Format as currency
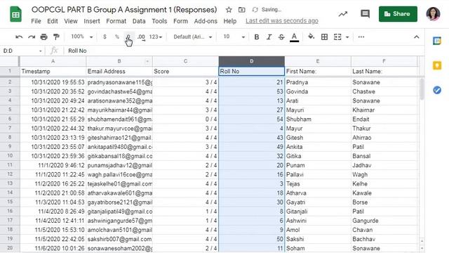 point(105,37)
